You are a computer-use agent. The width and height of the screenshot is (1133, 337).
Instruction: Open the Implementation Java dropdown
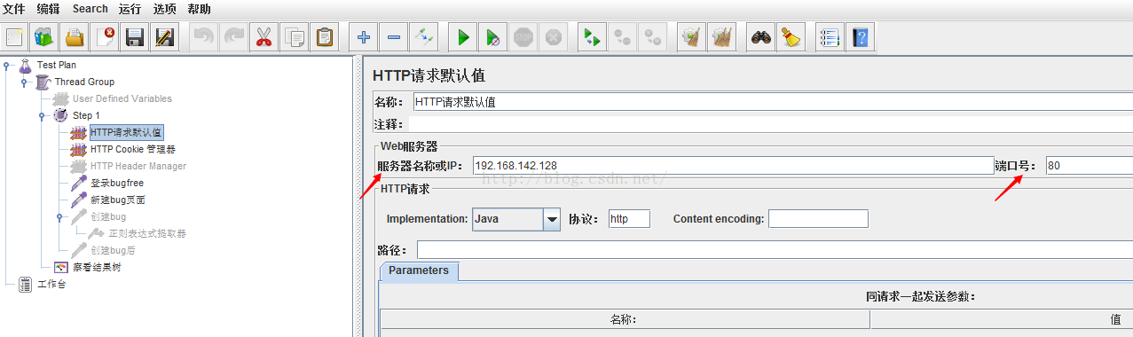point(552,218)
